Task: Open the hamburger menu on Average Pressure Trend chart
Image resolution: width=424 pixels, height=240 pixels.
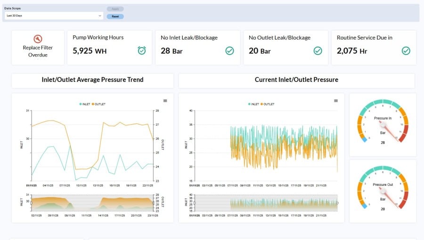Action: pos(165,100)
